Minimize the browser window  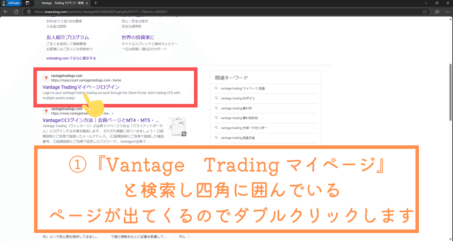(425, 3)
